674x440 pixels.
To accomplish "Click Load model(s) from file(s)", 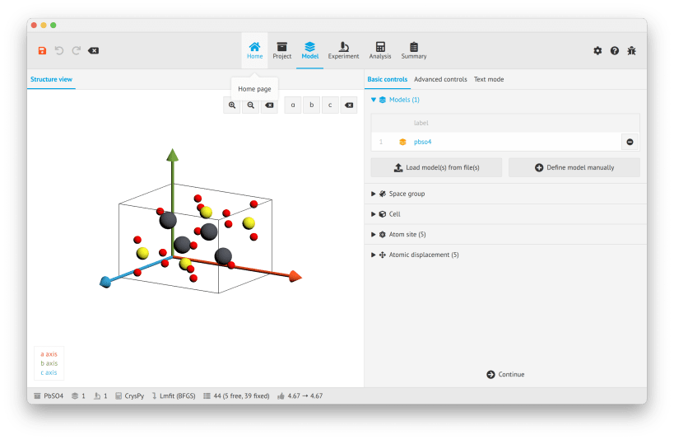I will 436,167.
